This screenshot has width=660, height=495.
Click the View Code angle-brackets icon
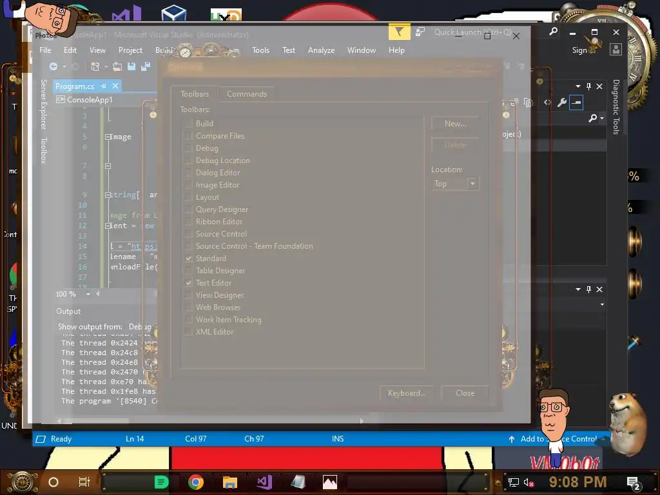coord(547,102)
